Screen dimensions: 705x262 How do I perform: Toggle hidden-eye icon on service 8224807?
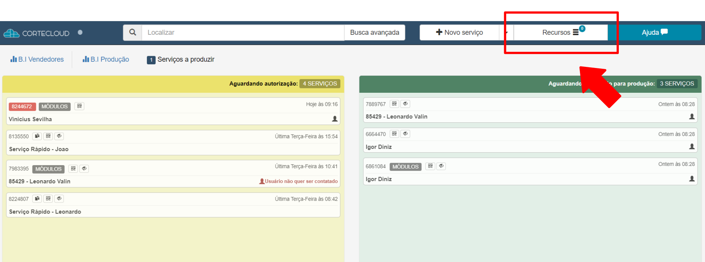pos(59,198)
